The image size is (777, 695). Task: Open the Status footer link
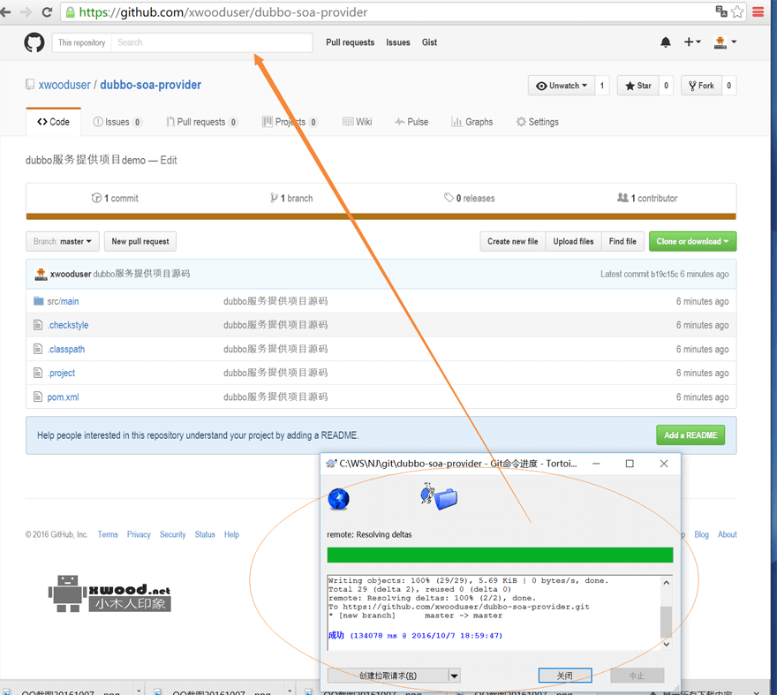tap(205, 534)
